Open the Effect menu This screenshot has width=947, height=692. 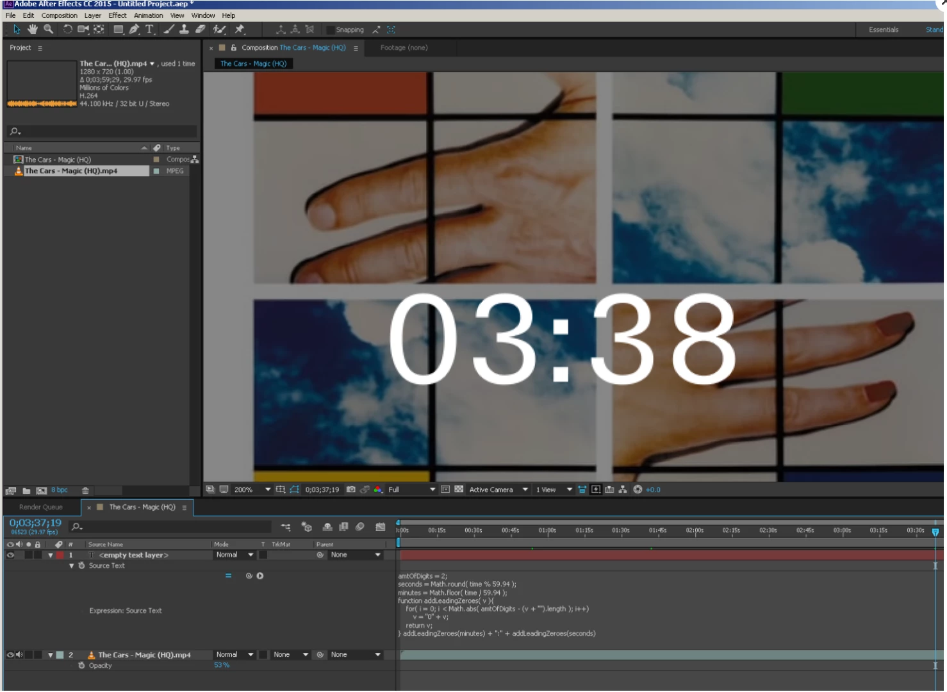[x=117, y=15]
